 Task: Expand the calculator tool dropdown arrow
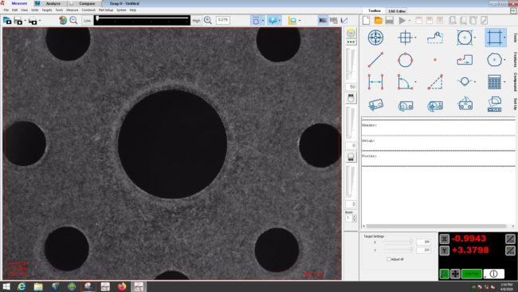[x=504, y=82]
